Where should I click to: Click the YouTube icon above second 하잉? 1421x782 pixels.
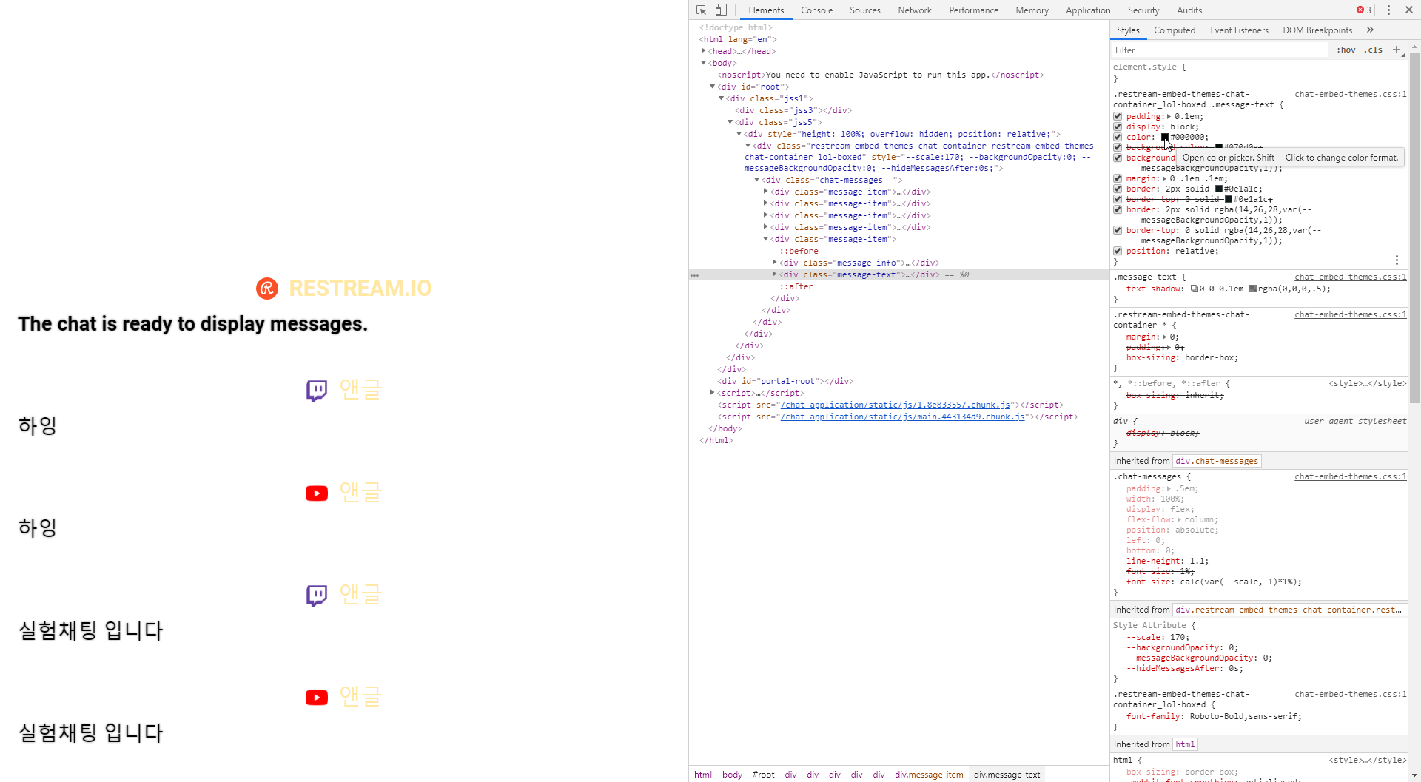pyautogui.click(x=317, y=493)
